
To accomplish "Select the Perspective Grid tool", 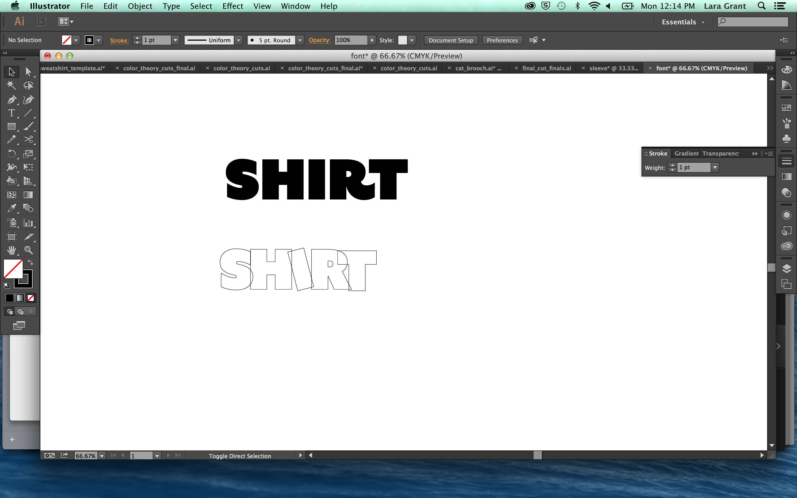I will pyautogui.click(x=28, y=180).
